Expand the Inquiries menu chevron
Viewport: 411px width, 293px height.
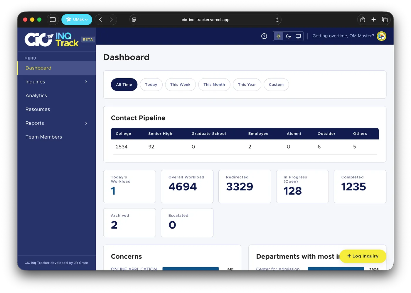pyautogui.click(x=86, y=82)
